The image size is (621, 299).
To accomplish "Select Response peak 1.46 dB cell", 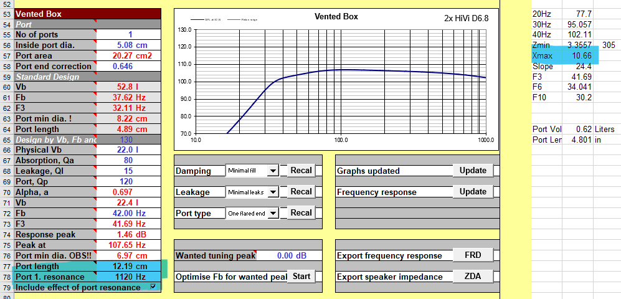I will [x=129, y=234].
